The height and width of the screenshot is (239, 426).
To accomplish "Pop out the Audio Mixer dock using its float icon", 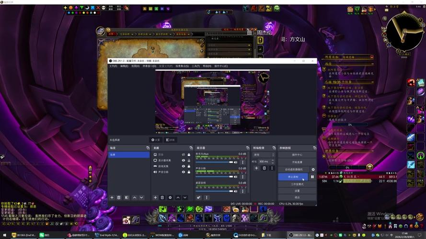I will click(248, 148).
